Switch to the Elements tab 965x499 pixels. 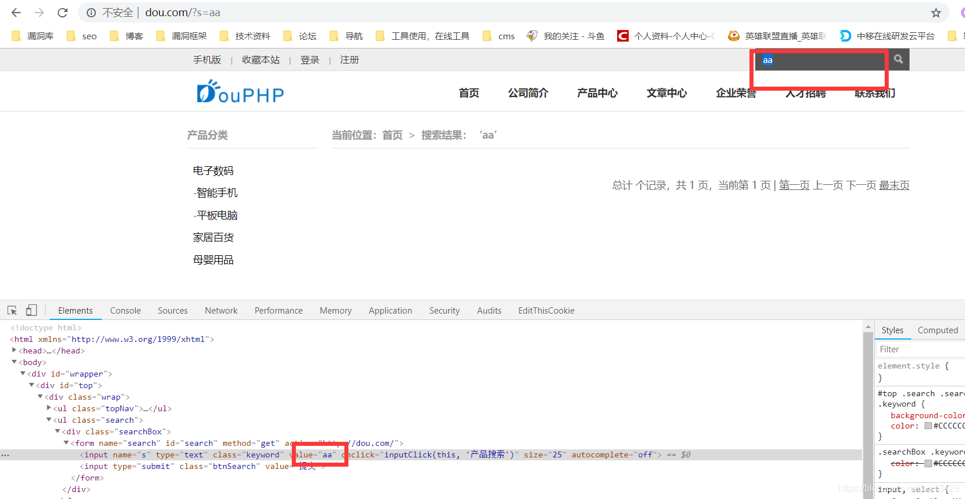point(75,311)
